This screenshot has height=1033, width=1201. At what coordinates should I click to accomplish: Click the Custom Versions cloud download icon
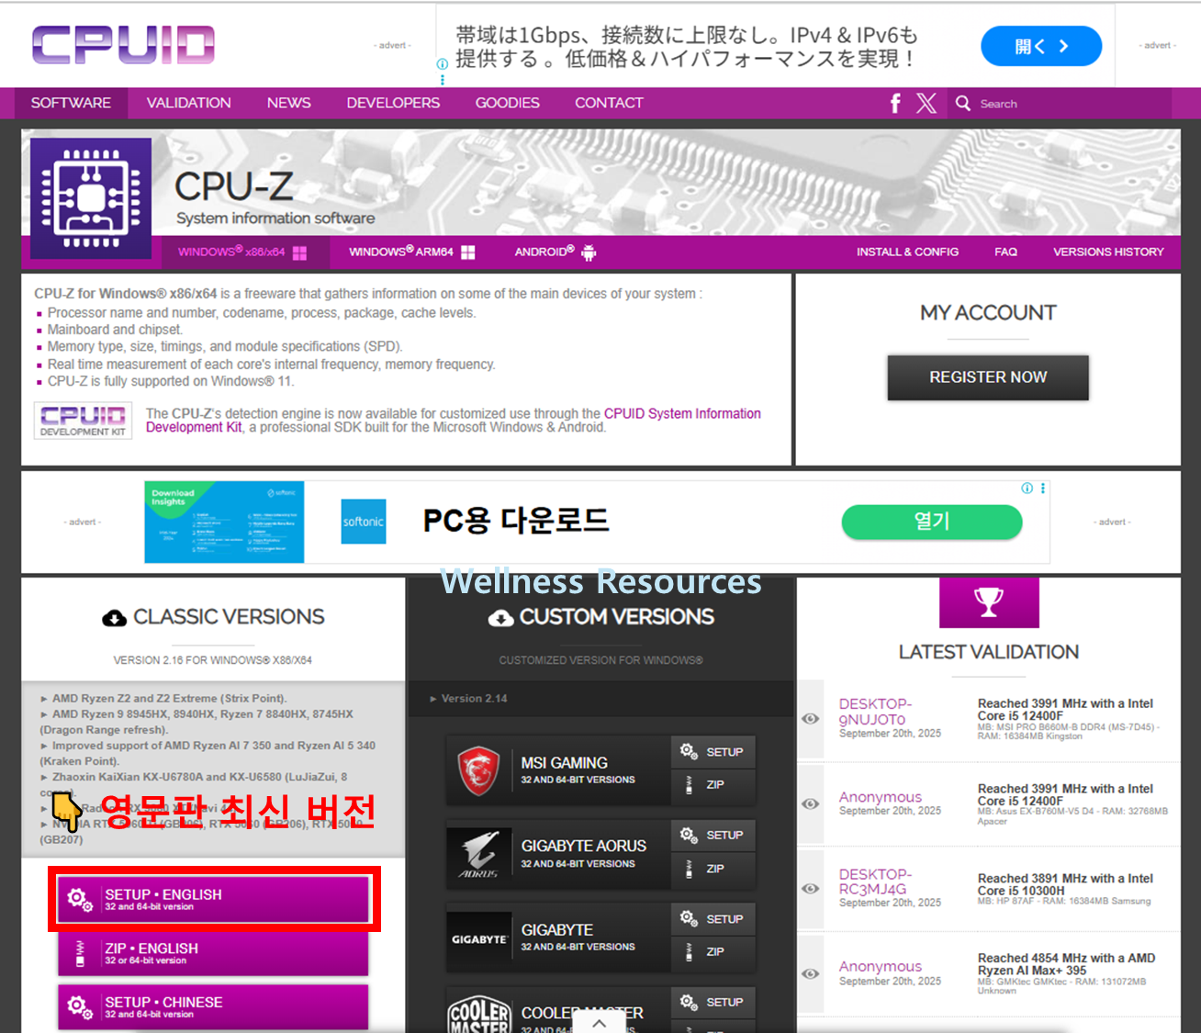pyautogui.click(x=500, y=618)
